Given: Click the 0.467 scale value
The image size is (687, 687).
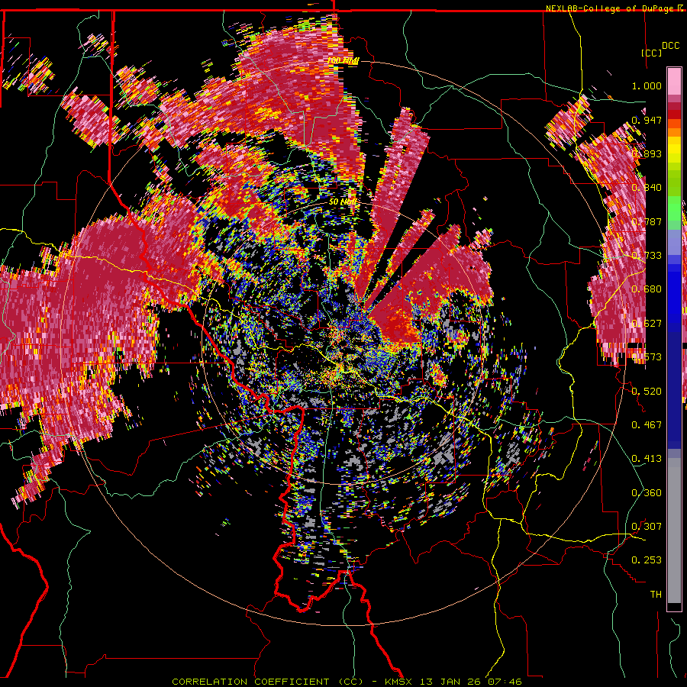Looking at the screenshot, I should tap(647, 425).
